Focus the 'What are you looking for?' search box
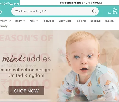 pyautogui.click(x=55, y=11)
